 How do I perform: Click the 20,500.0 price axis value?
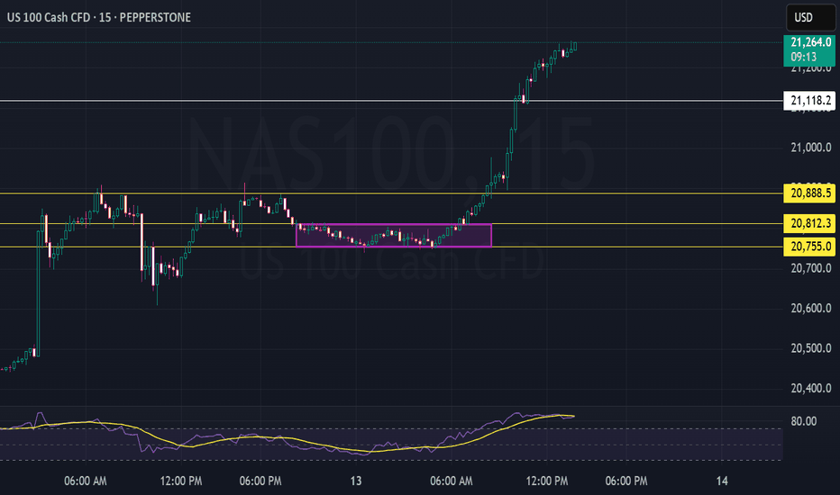click(x=811, y=348)
